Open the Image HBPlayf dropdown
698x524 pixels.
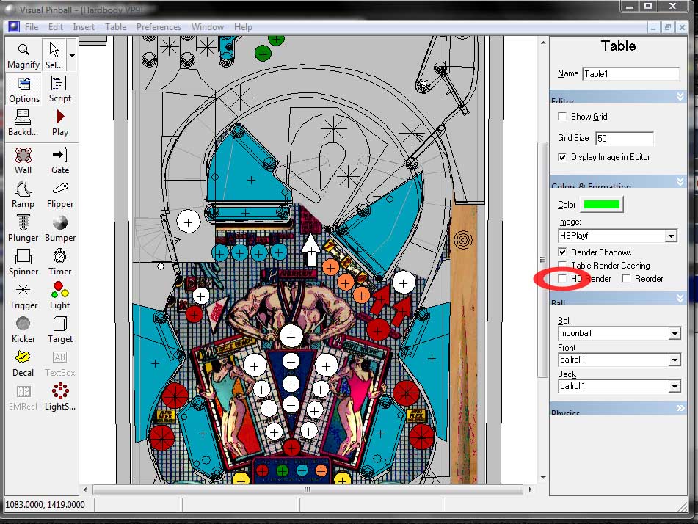[x=671, y=236]
